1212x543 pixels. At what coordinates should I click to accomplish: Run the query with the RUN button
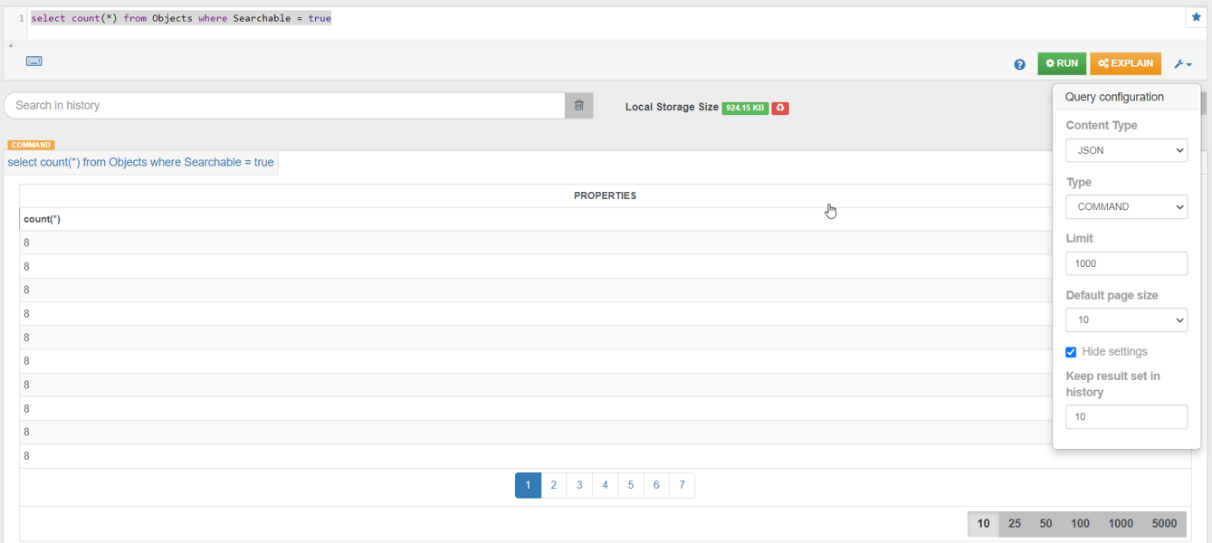click(1061, 63)
